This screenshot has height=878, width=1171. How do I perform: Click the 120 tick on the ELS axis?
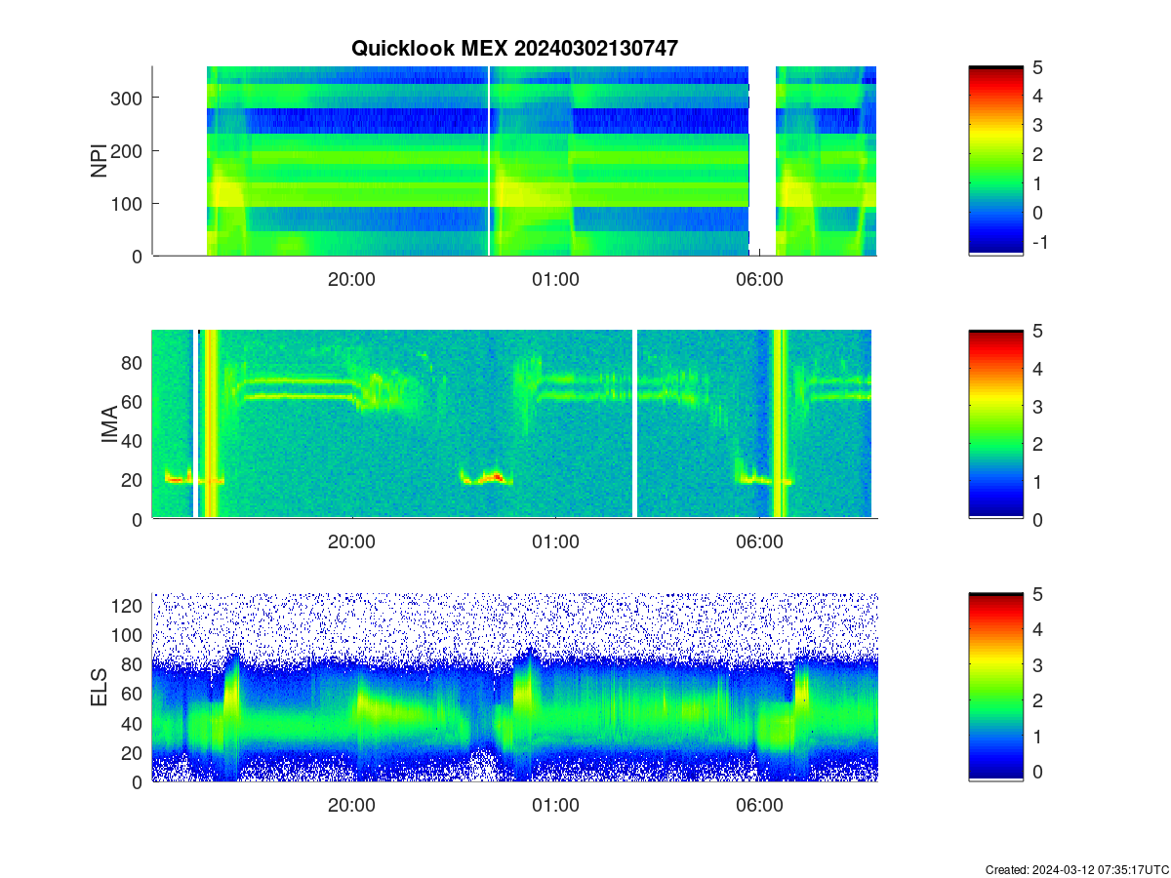pyautogui.click(x=128, y=606)
